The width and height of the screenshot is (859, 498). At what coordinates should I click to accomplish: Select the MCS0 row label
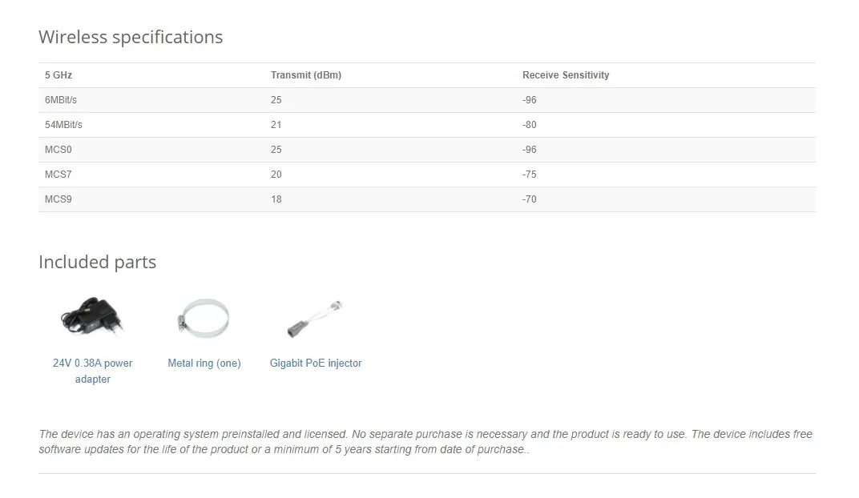[58, 150]
